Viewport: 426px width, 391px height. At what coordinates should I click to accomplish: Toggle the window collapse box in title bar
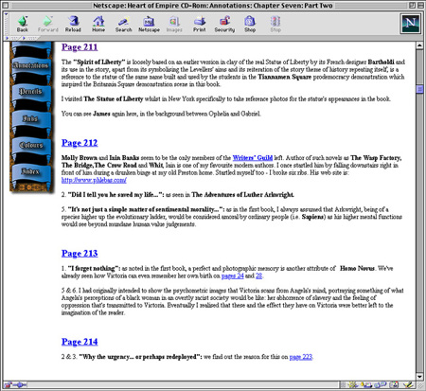[x=420, y=5]
